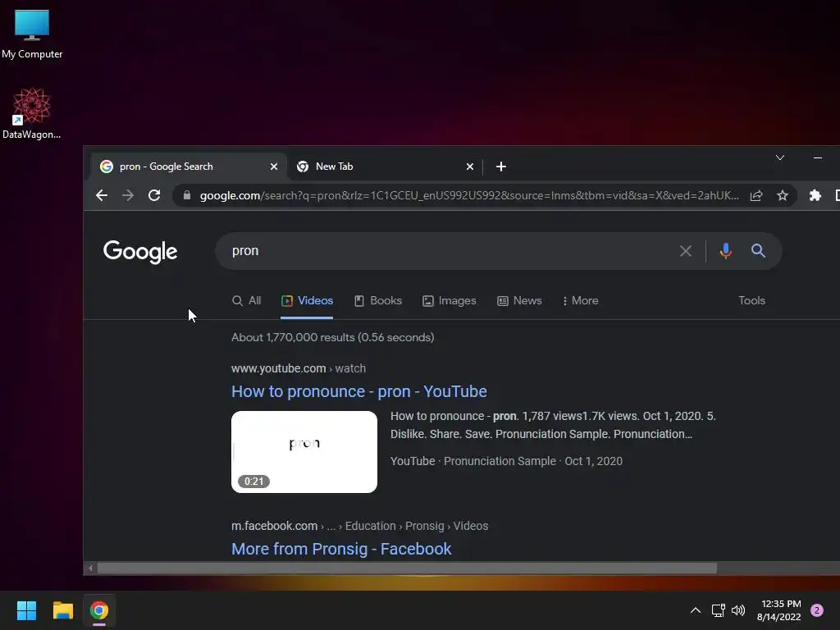Open the search Tools options
Image resolution: width=840 pixels, height=630 pixels.
tap(751, 300)
